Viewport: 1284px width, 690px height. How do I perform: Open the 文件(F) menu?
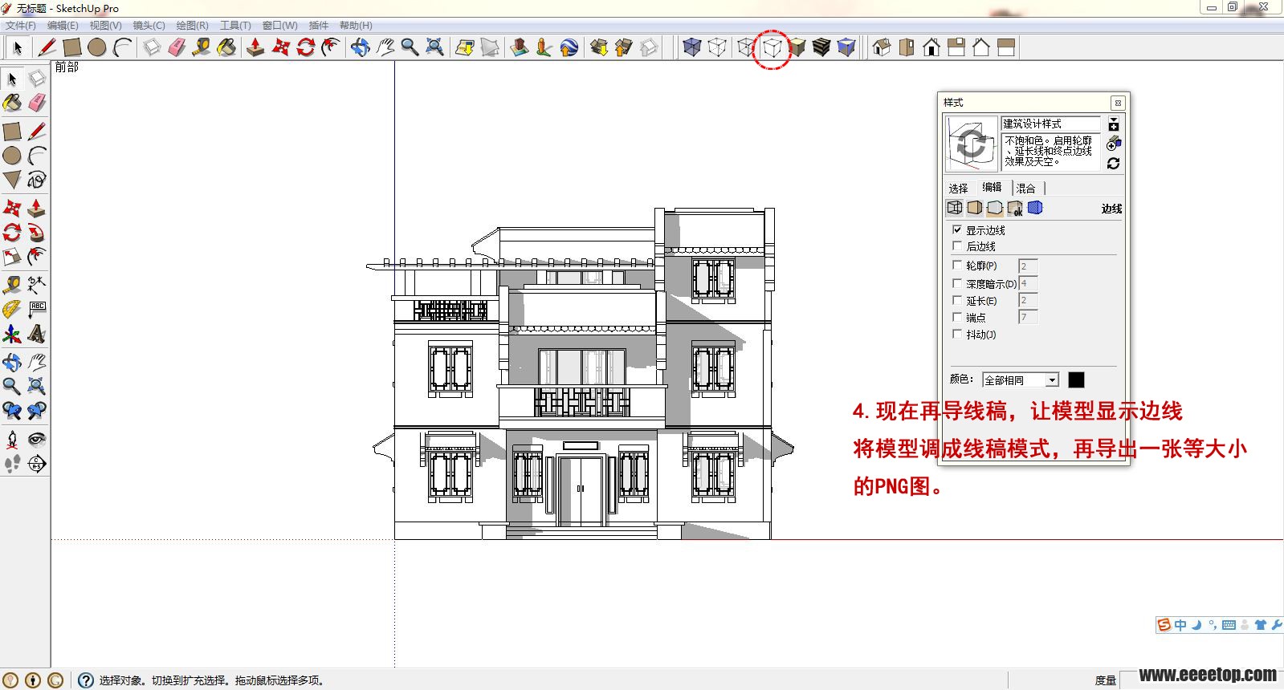pyautogui.click(x=21, y=26)
